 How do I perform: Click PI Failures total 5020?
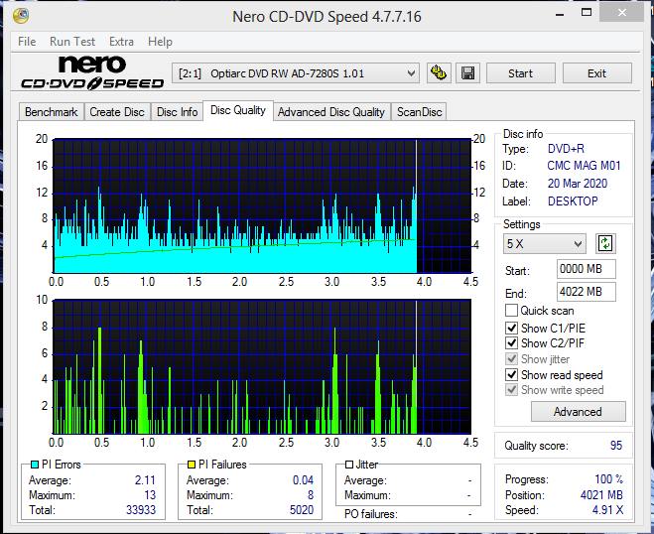tap(302, 510)
